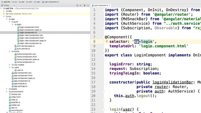Open home.component.spec.ts file
This screenshot has width=201, height=113.
click(27, 59)
